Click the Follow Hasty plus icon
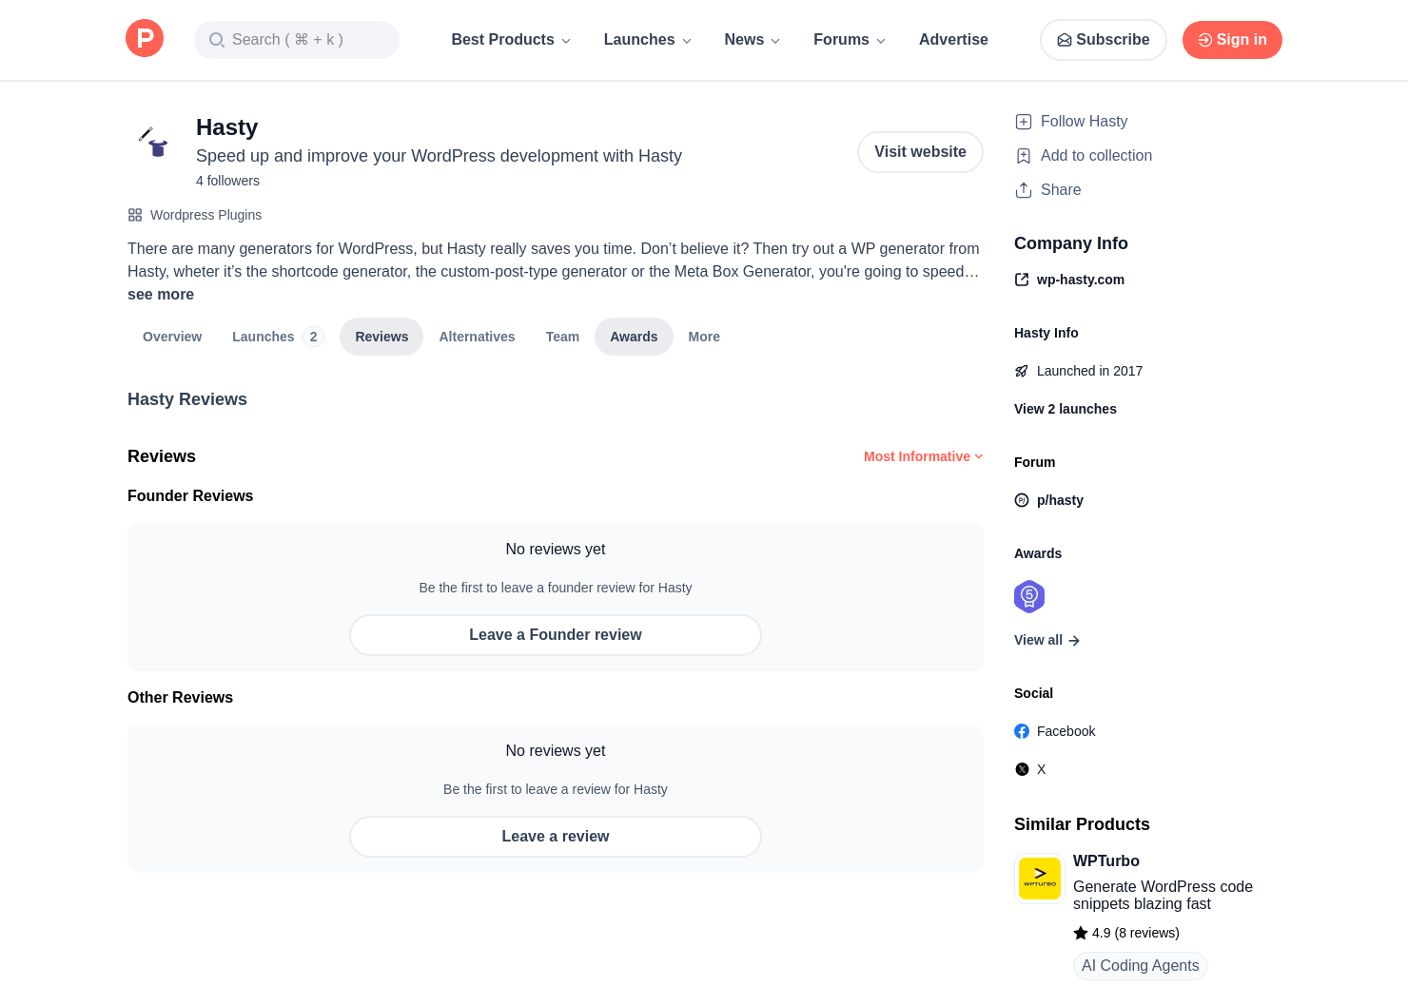Viewport: 1408px width, 986px height. tap(1024, 122)
